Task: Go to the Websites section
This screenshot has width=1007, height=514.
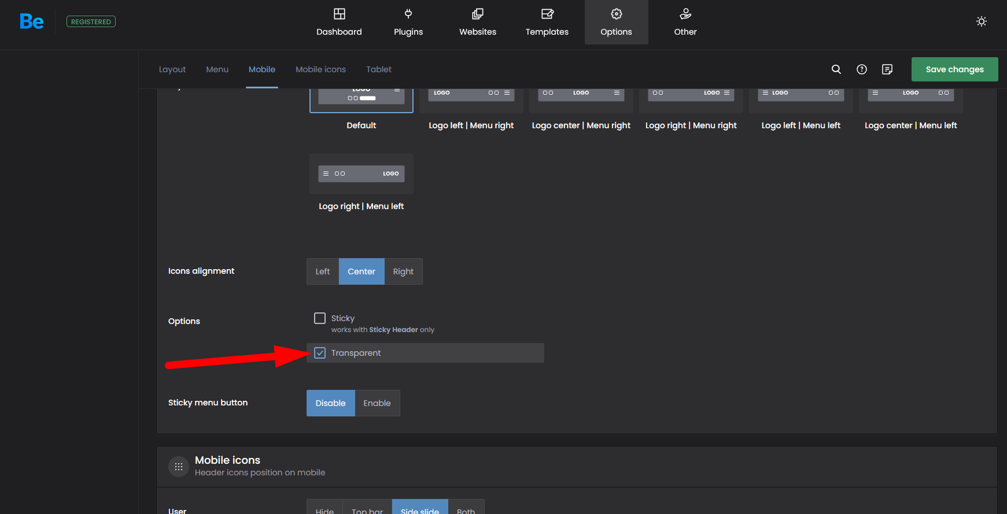Action: tap(478, 23)
